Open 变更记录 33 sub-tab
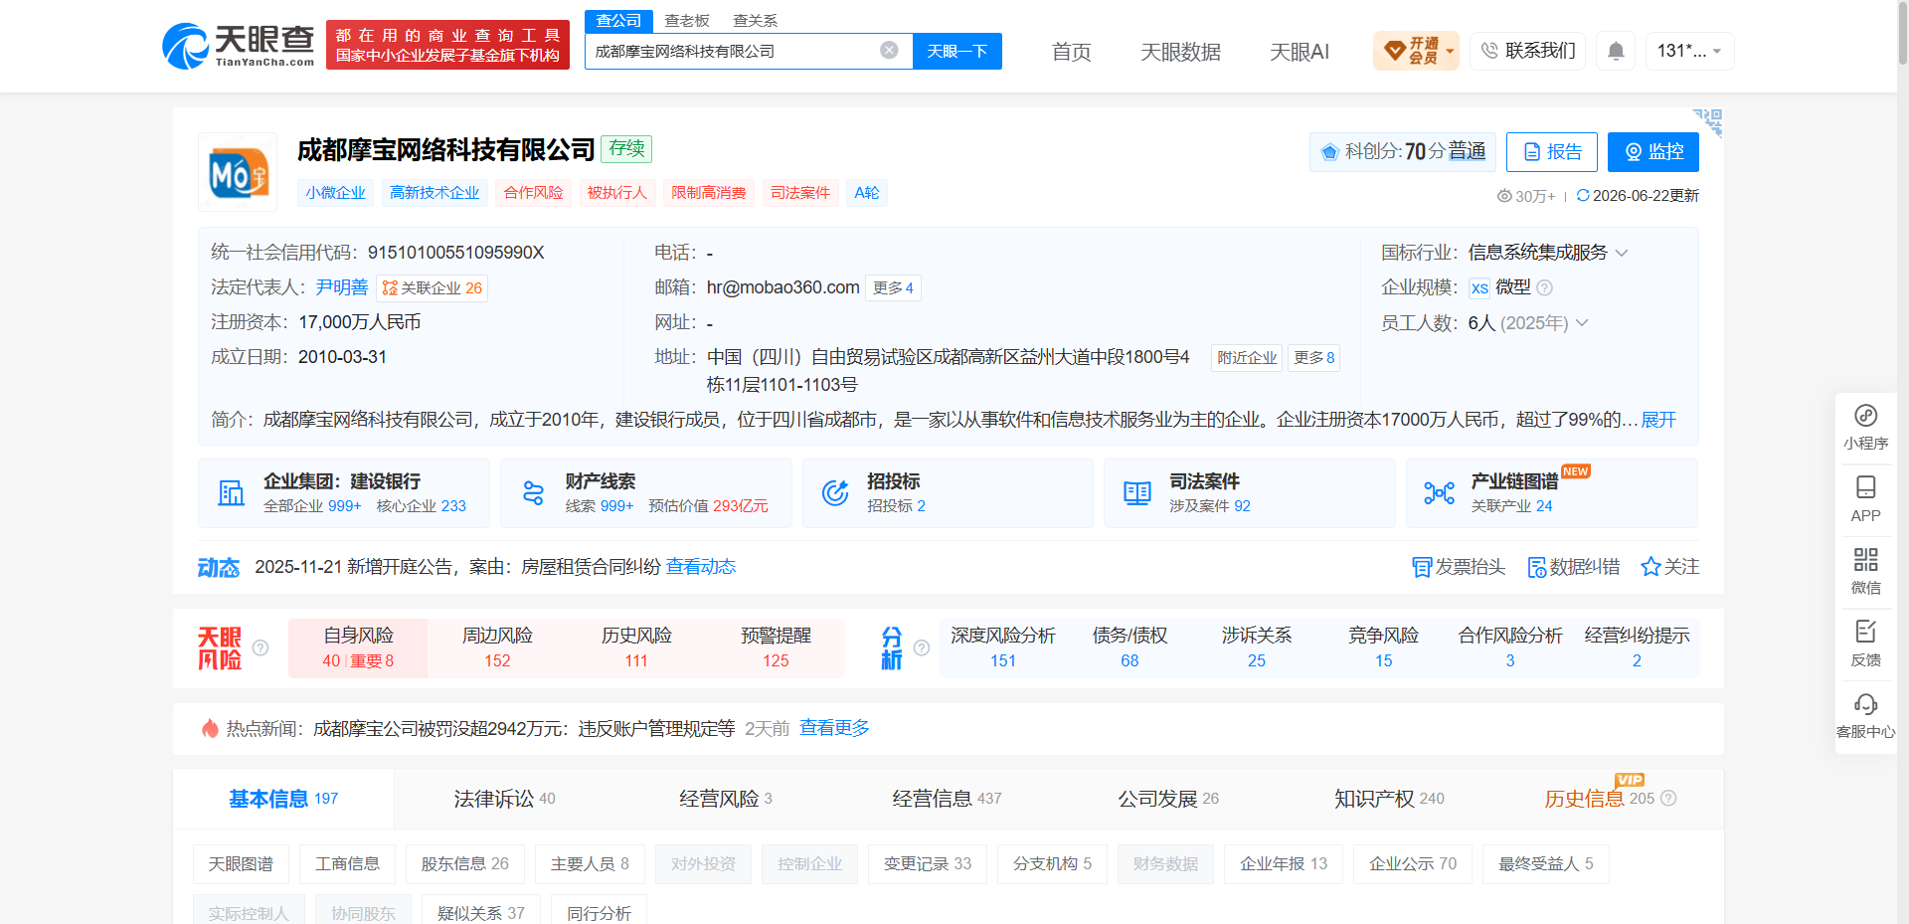1909x924 pixels. [927, 864]
